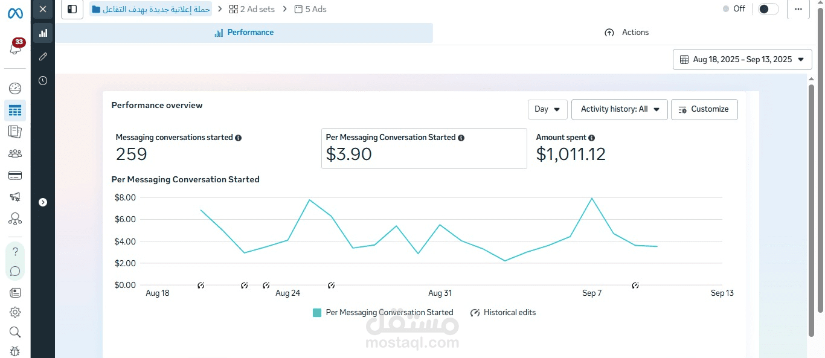
Task: Click the bug report icon
Action: tap(15, 351)
